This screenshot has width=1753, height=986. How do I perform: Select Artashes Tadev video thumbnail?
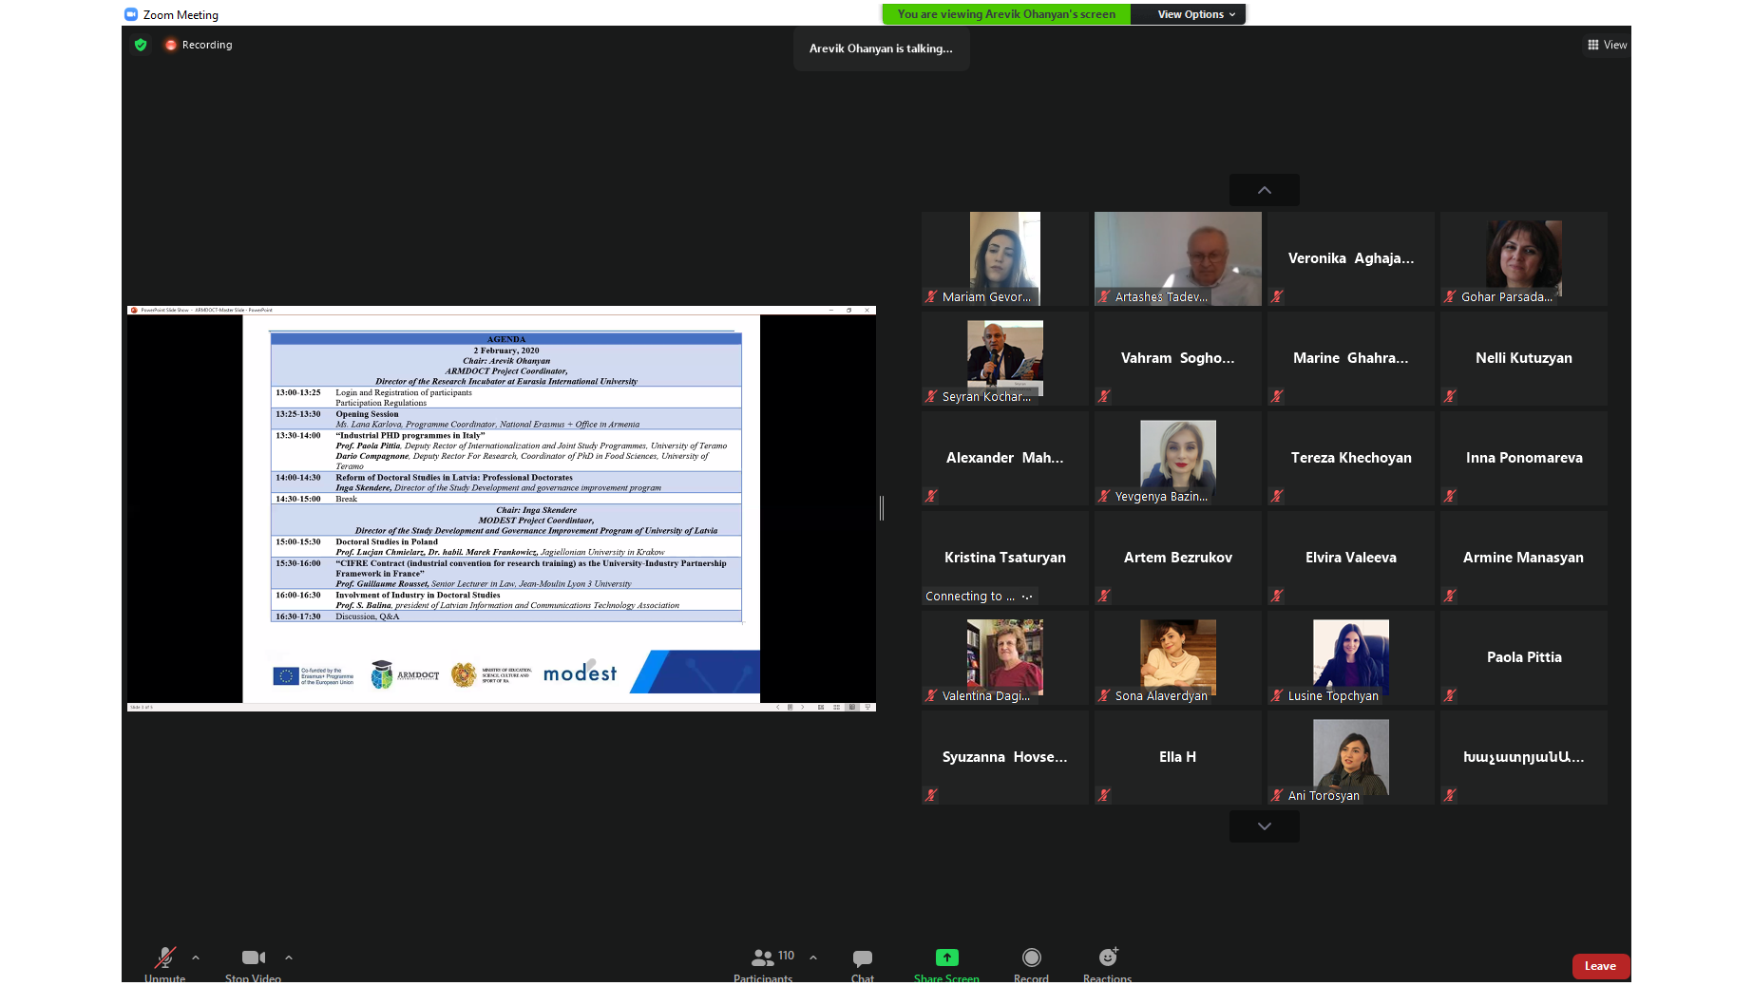(x=1177, y=258)
